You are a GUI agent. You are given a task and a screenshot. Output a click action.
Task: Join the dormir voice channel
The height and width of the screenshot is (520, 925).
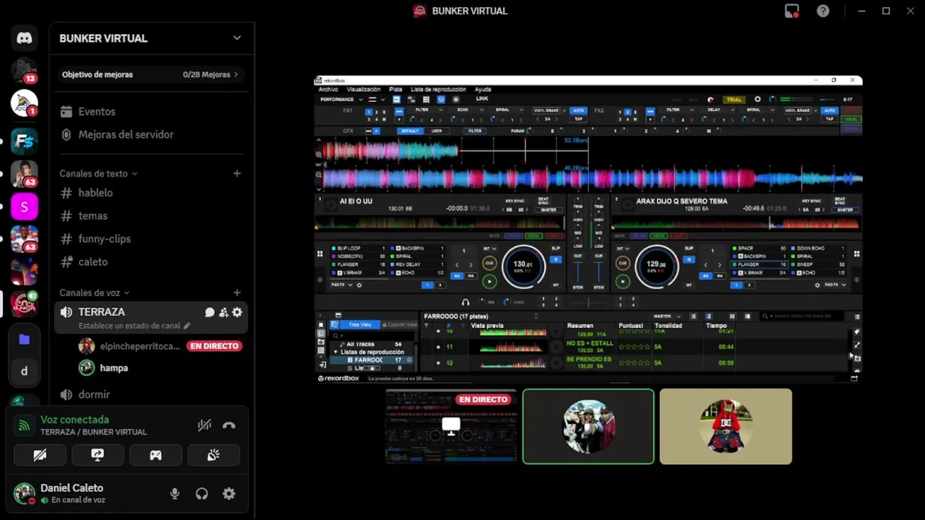[94, 394]
